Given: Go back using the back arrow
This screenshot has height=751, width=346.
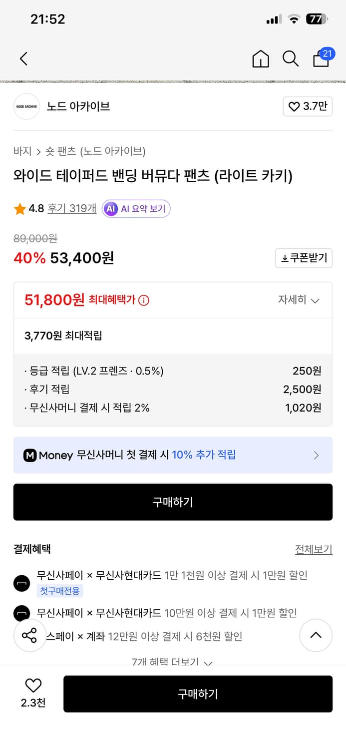Looking at the screenshot, I should pyautogui.click(x=24, y=59).
